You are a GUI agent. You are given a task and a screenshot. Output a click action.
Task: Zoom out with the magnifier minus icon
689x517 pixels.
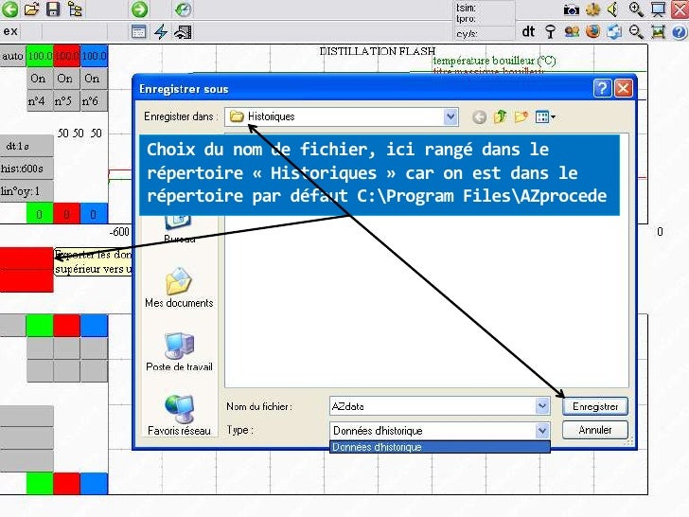coord(636,31)
